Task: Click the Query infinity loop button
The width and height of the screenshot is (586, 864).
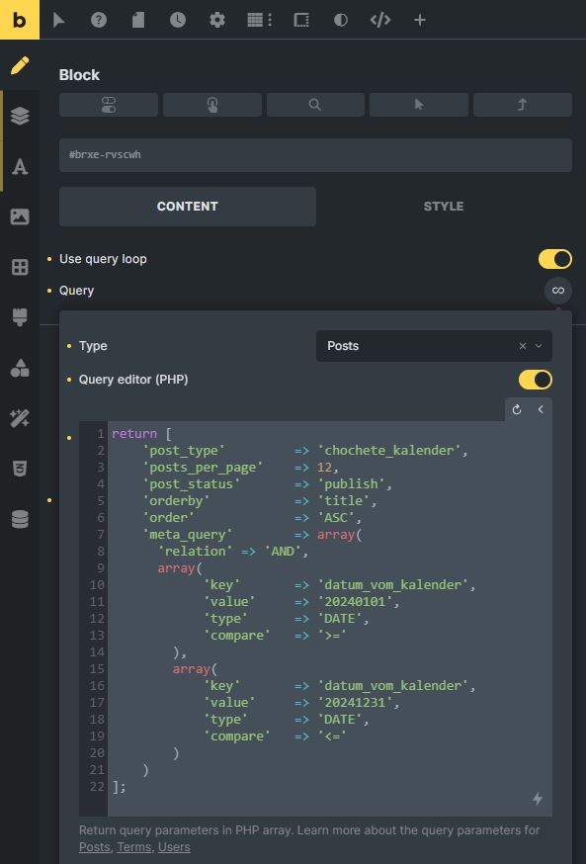Action: click(558, 291)
